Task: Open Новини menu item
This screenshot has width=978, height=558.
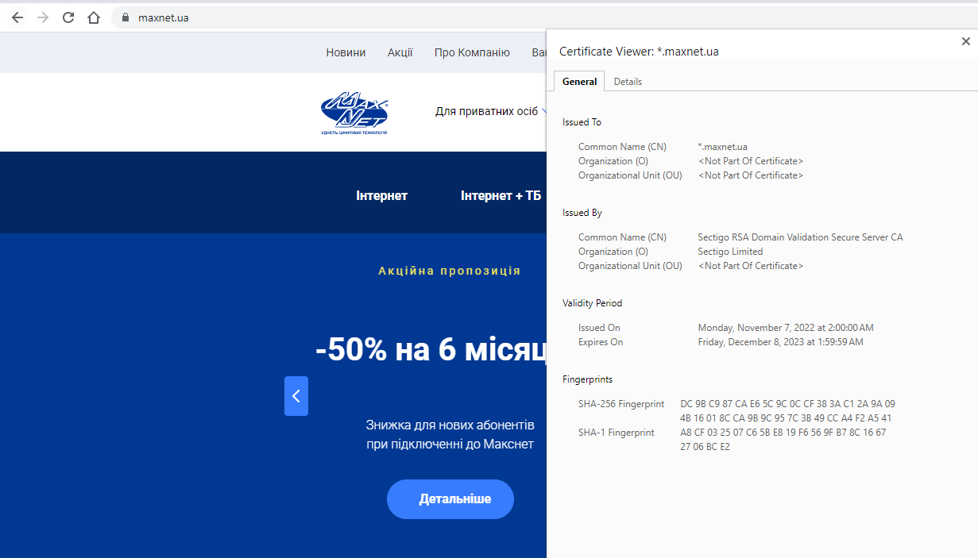Action: pyautogui.click(x=346, y=52)
